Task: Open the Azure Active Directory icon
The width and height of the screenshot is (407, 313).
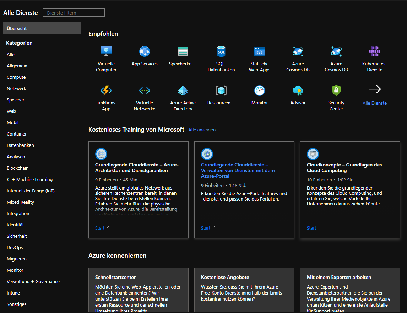Action: 183,90
